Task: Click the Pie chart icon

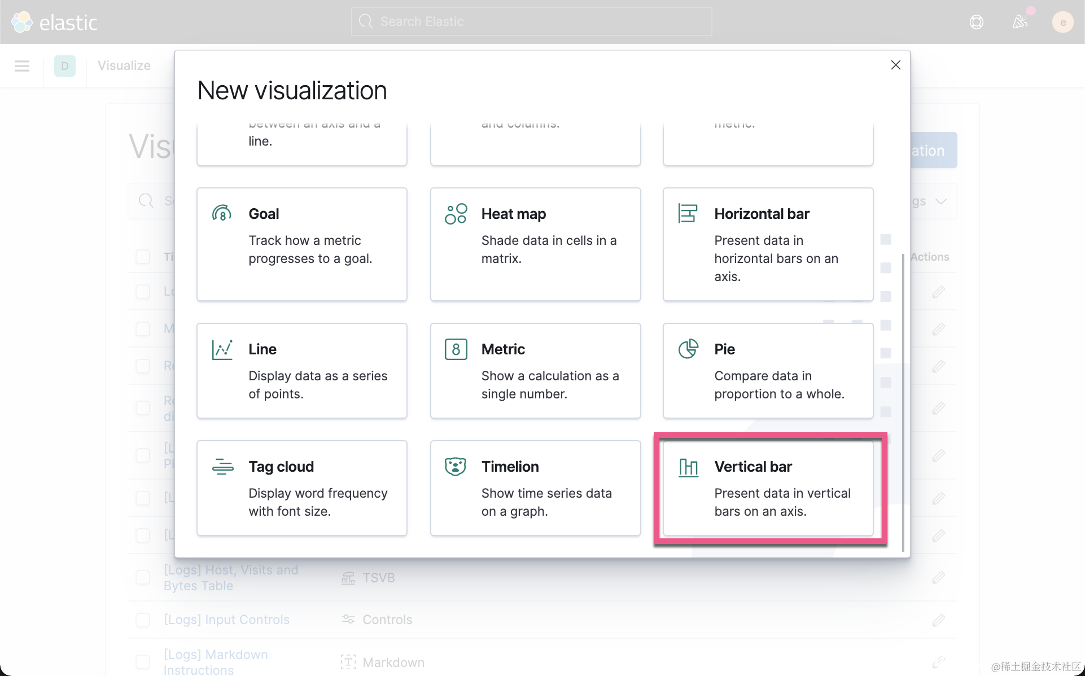Action: 688,349
